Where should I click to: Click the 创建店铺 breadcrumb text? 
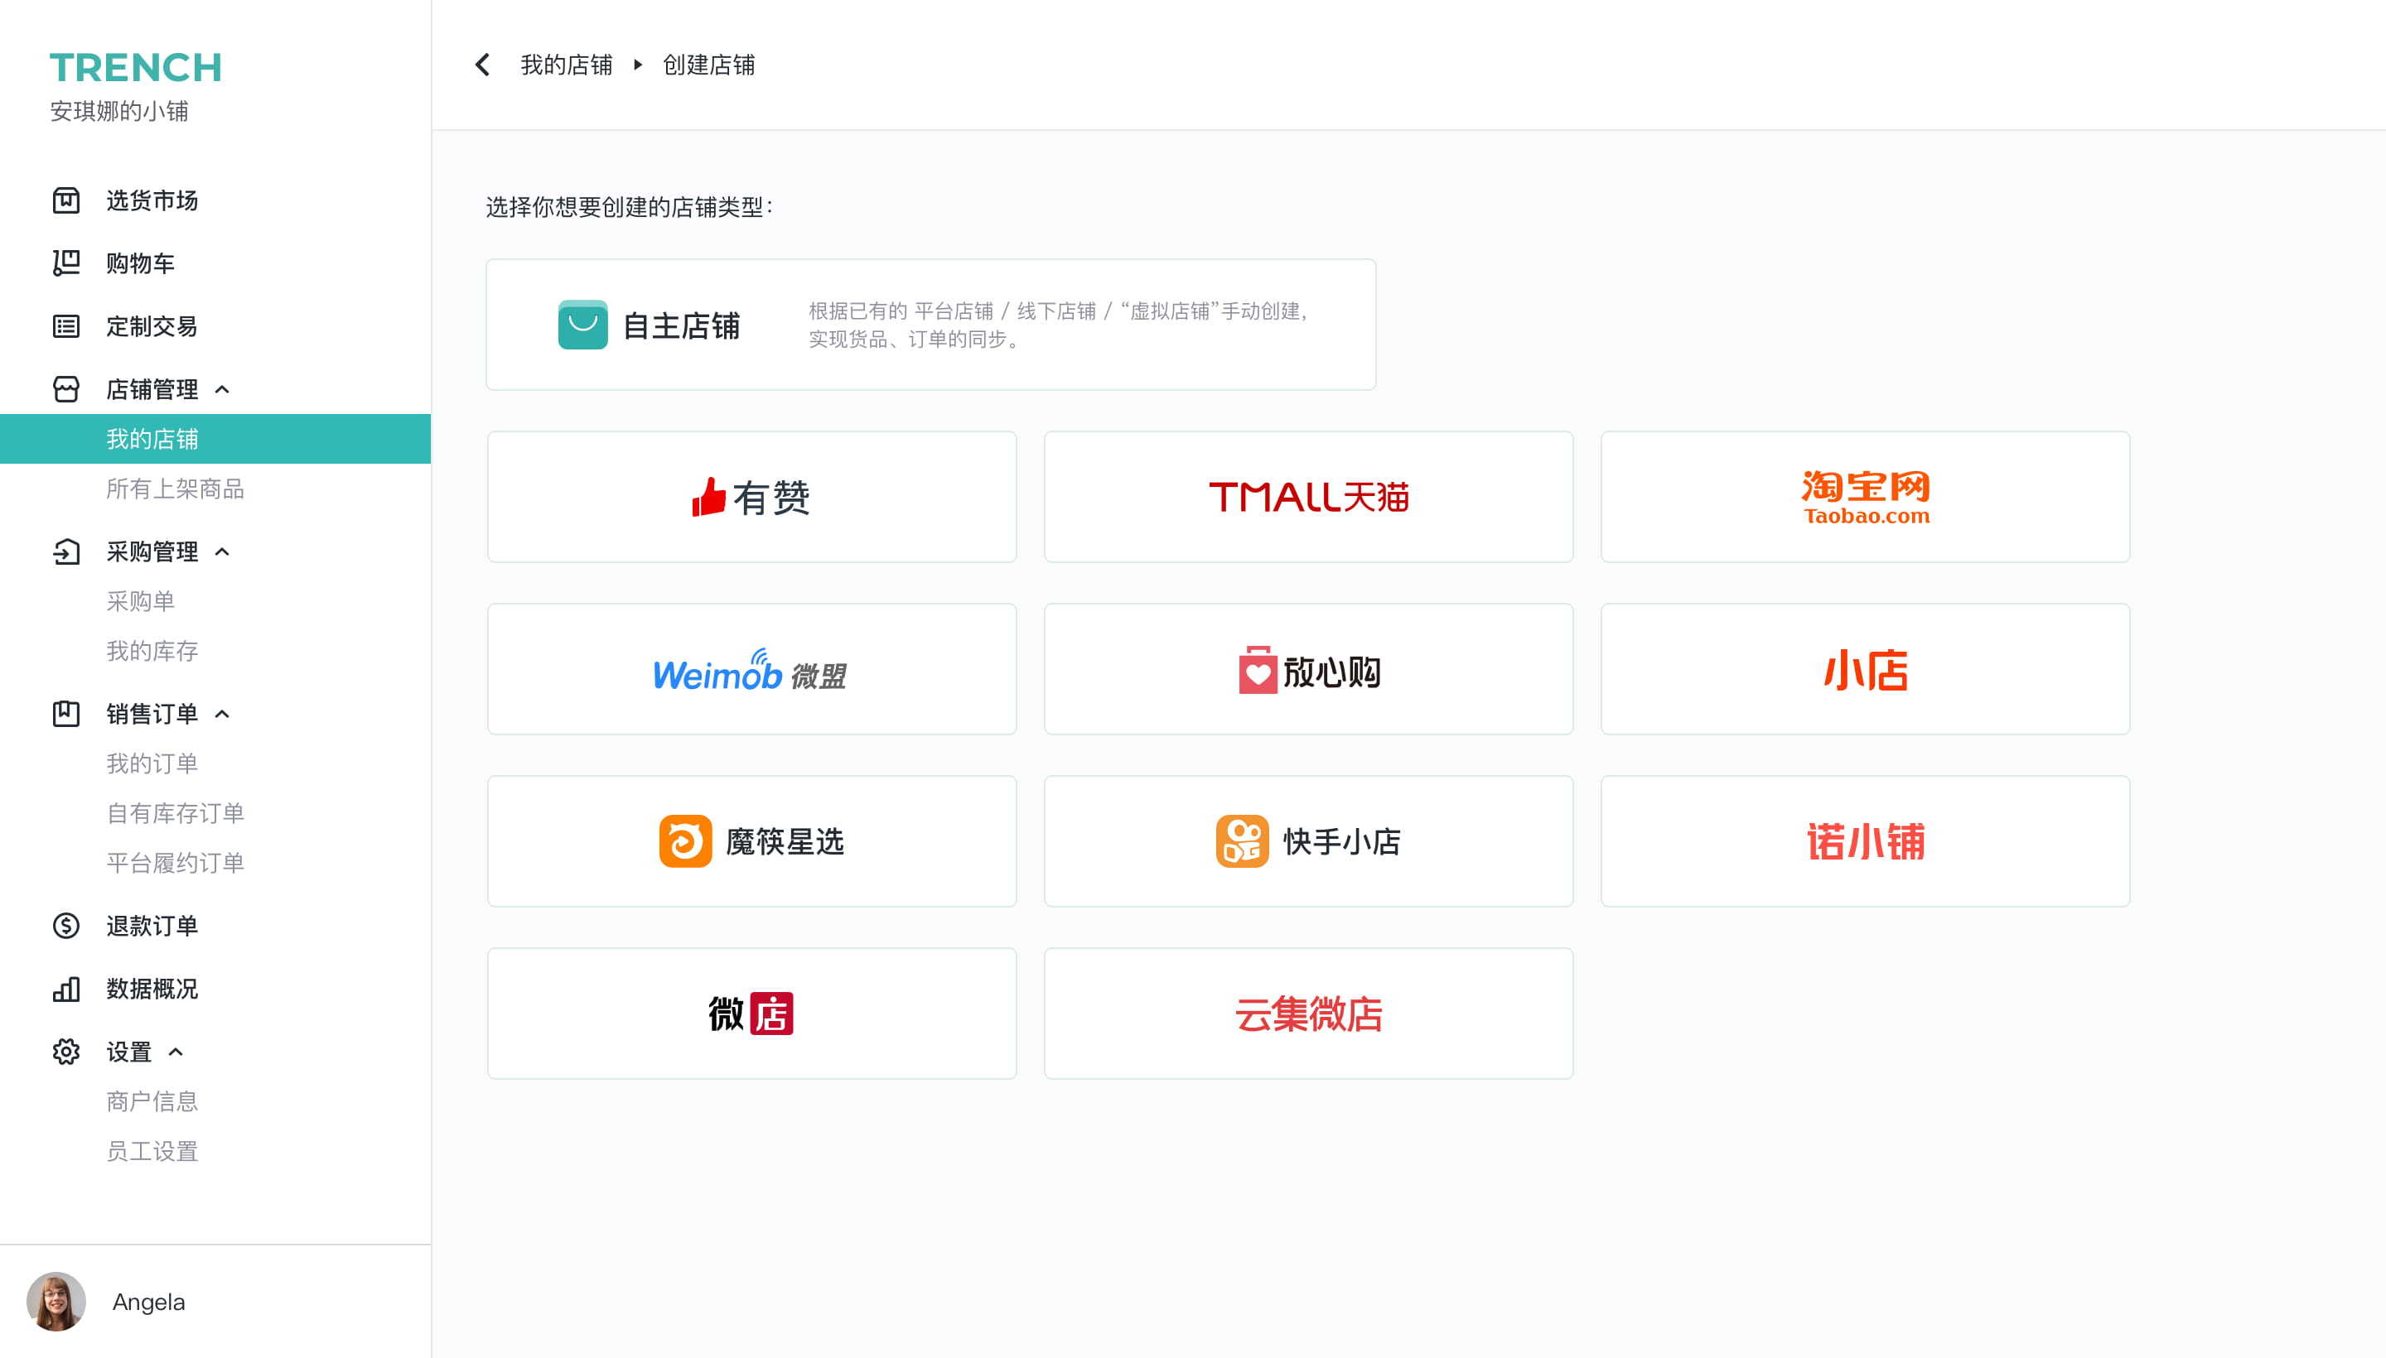pos(708,65)
